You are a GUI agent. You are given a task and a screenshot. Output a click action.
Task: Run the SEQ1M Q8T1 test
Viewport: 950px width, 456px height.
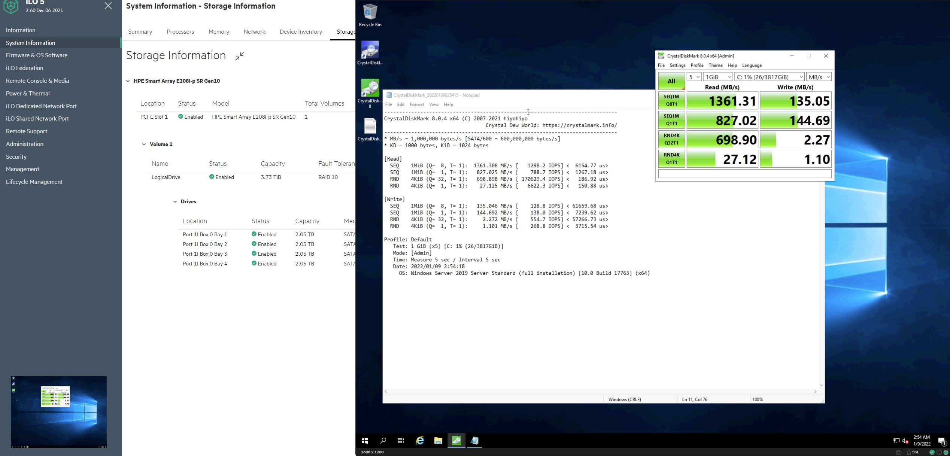(x=671, y=100)
